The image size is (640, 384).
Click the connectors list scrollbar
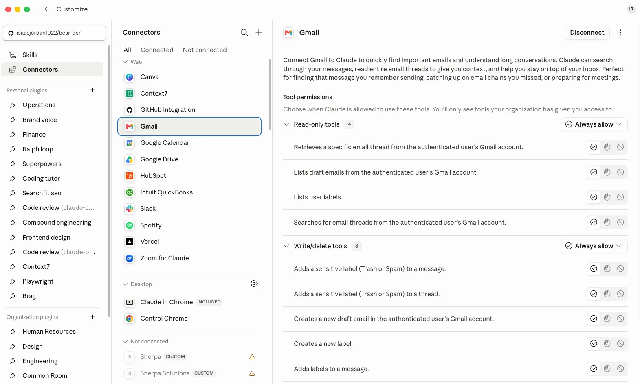coord(270,94)
